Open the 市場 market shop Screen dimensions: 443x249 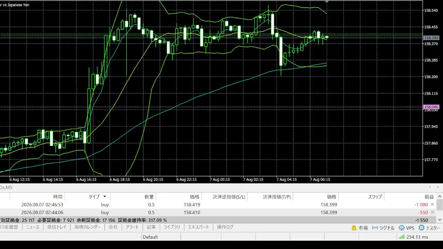[360, 228]
